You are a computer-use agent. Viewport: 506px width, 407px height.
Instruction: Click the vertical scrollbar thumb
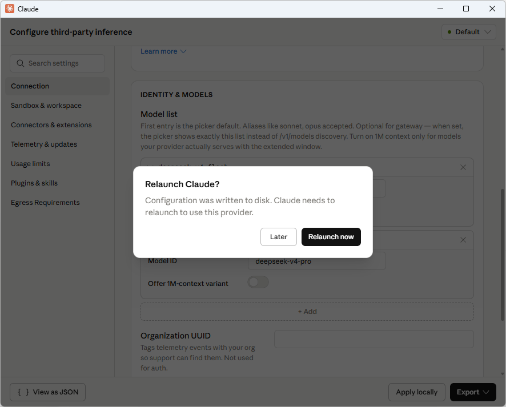502,255
